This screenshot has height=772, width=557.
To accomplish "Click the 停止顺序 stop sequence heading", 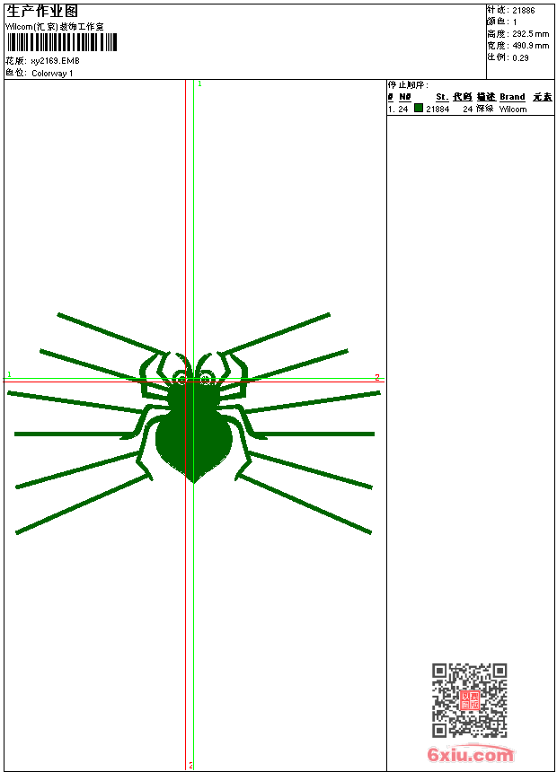I will pos(408,85).
